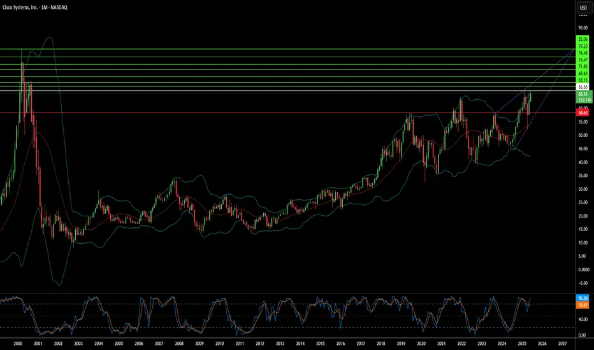This screenshot has width=594, height=350.
Task: Click the 69.63 green price label
Action: tap(583, 73)
